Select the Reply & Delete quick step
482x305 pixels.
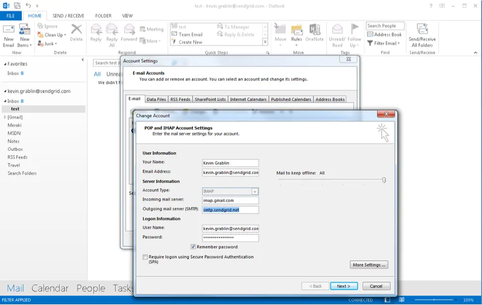[236, 35]
